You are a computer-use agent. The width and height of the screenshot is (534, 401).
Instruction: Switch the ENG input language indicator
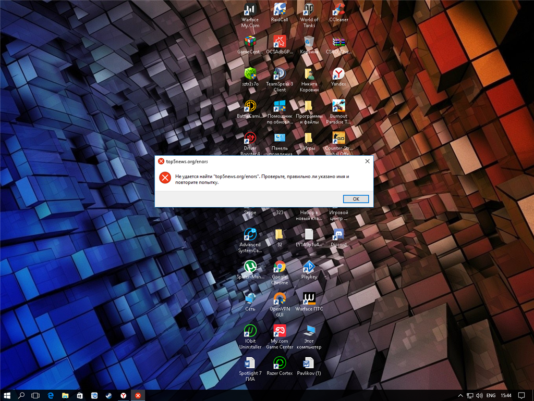click(x=491, y=395)
